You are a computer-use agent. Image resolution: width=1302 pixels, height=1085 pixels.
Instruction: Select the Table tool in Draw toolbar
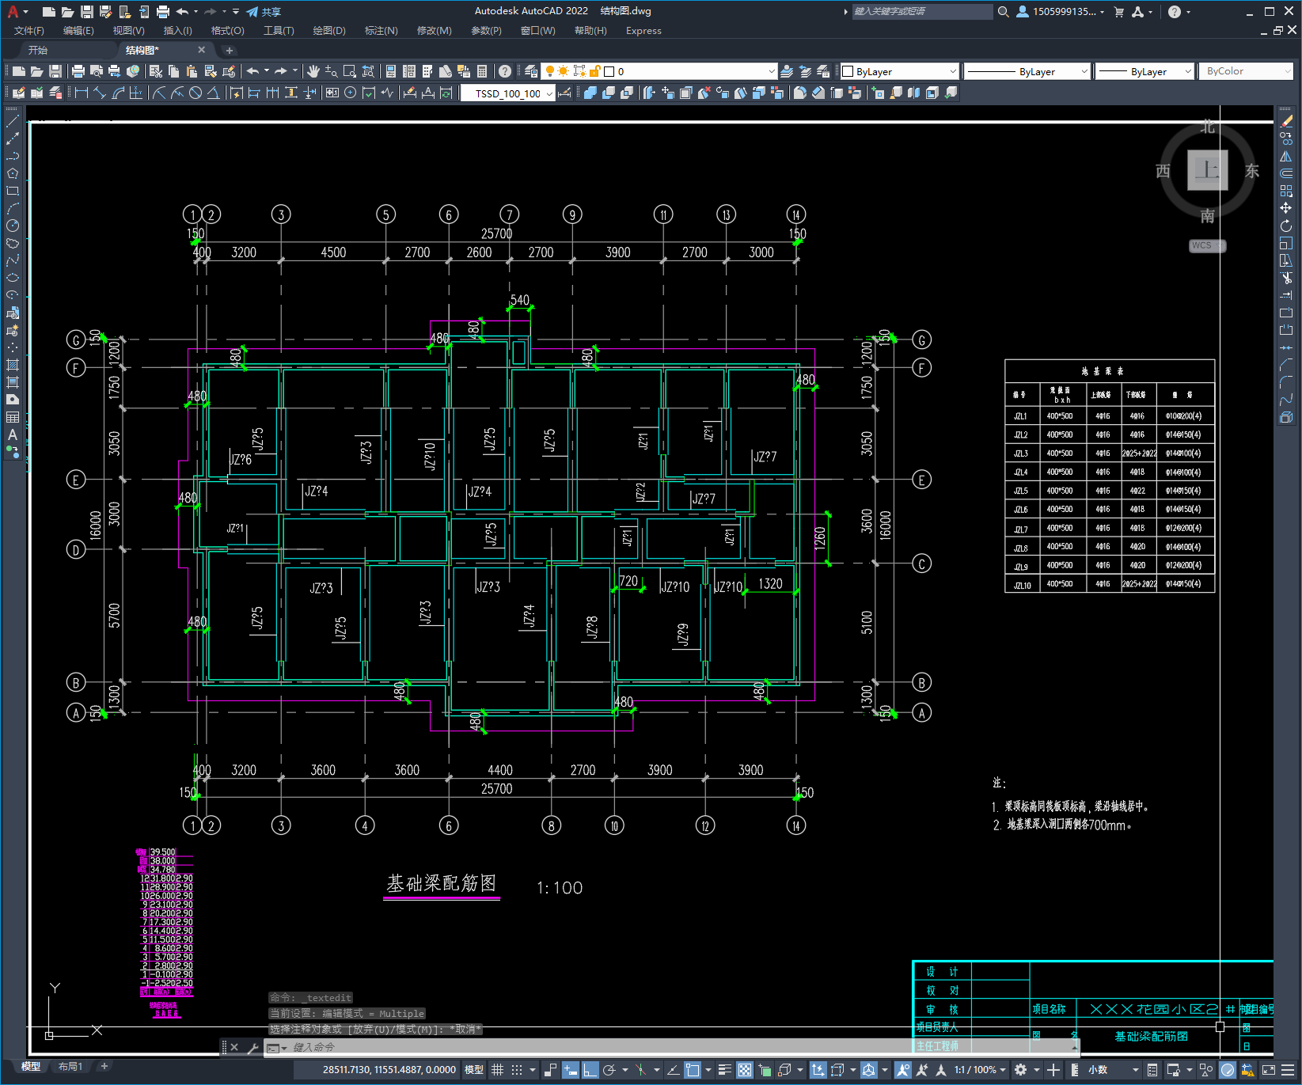[13, 417]
